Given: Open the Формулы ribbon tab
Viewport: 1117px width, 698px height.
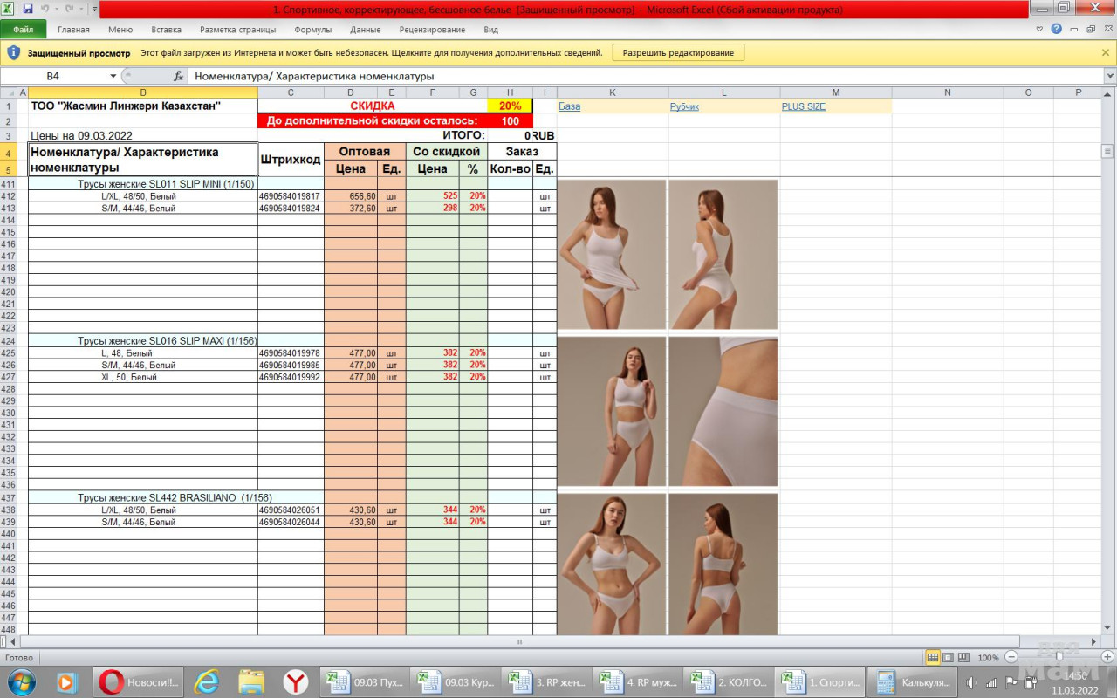Looking at the screenshot, I should coord(312,29).
